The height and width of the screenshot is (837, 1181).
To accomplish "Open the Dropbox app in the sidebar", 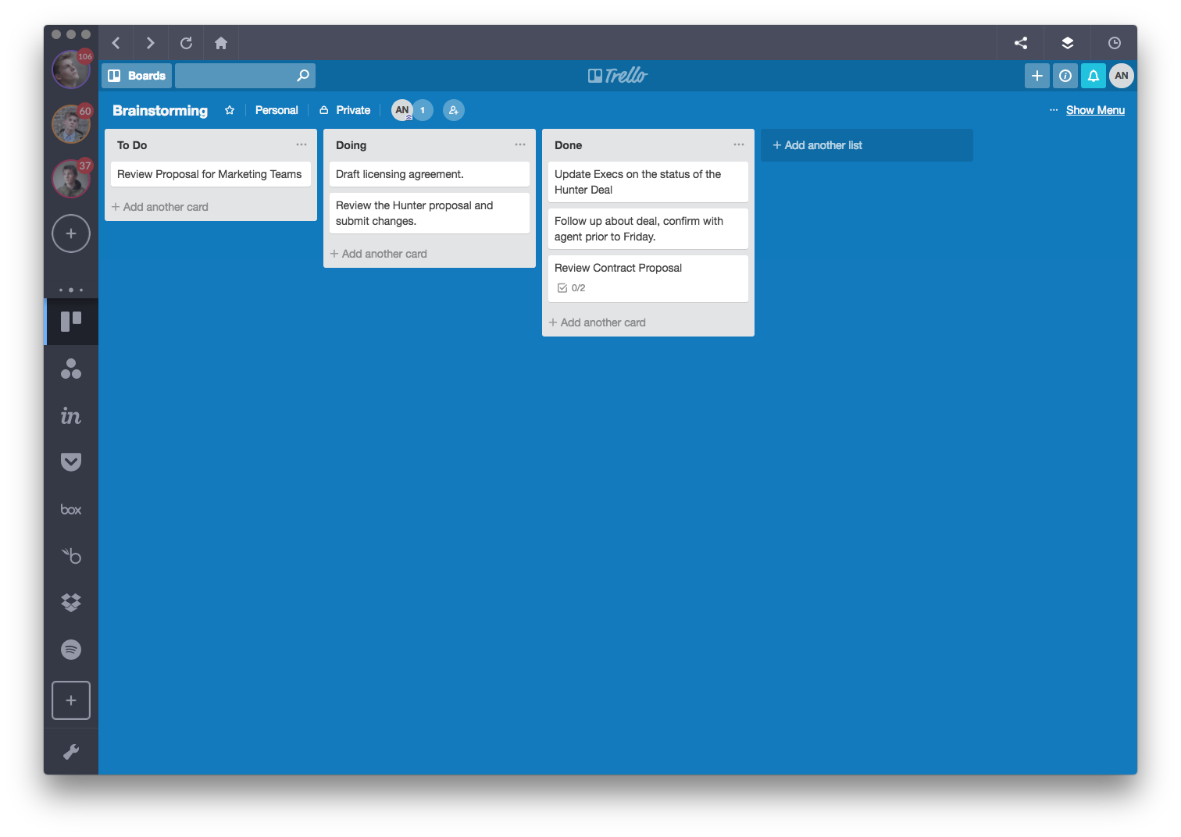I will point(71,603).
